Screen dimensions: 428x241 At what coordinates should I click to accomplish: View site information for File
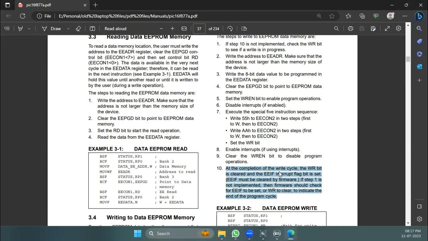[x=44, y=16]
